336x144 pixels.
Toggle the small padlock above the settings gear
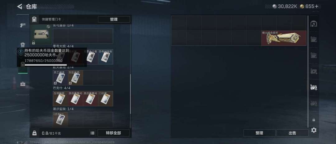[314, 119]
